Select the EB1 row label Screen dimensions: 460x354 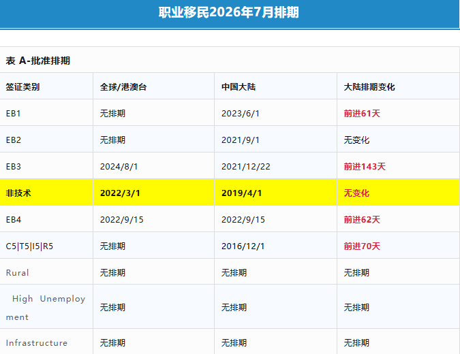pos(13,114)
